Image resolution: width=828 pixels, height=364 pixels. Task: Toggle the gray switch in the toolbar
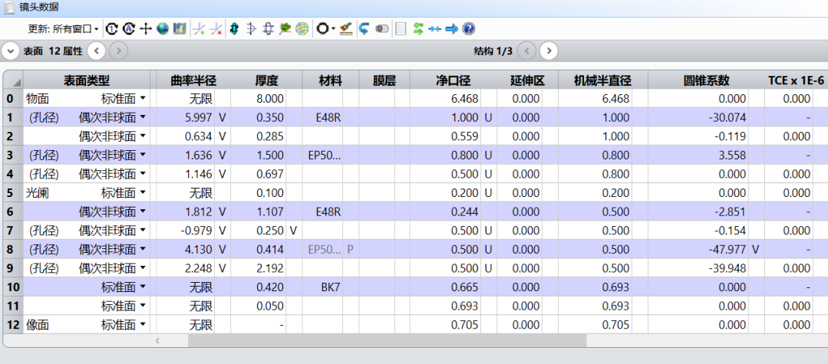(x=381, y=28)
